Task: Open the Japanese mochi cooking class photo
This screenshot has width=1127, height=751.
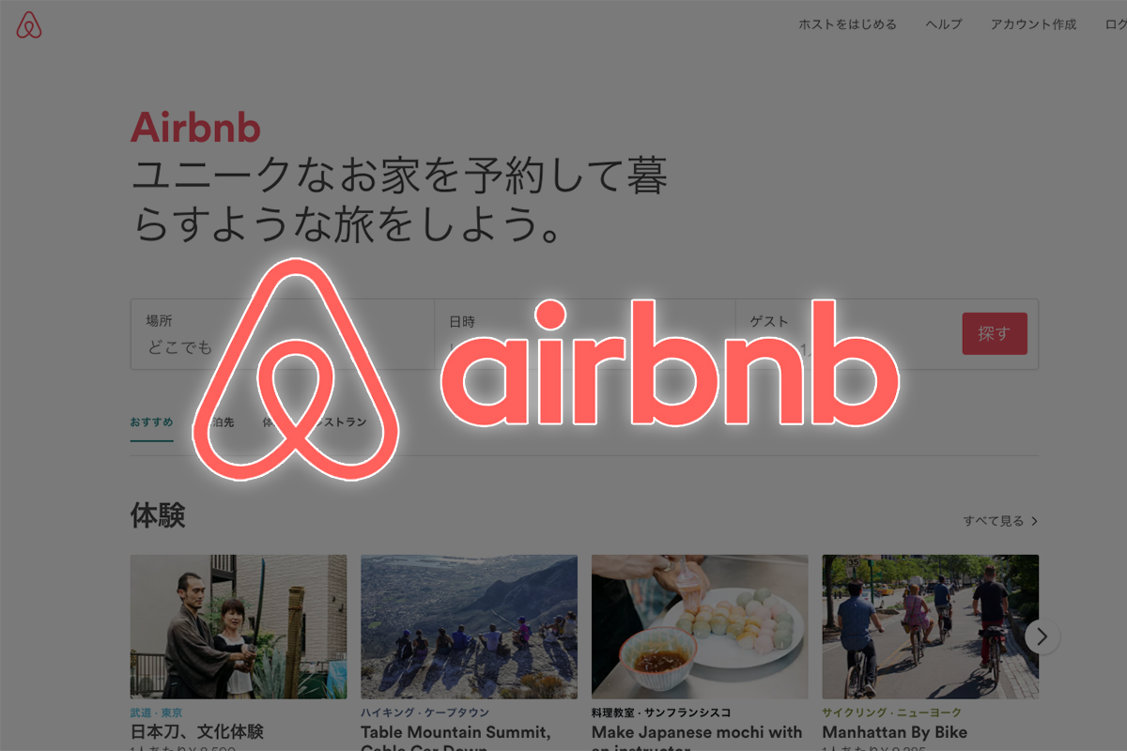Action: pyautogui.click(x=700, y=626)
